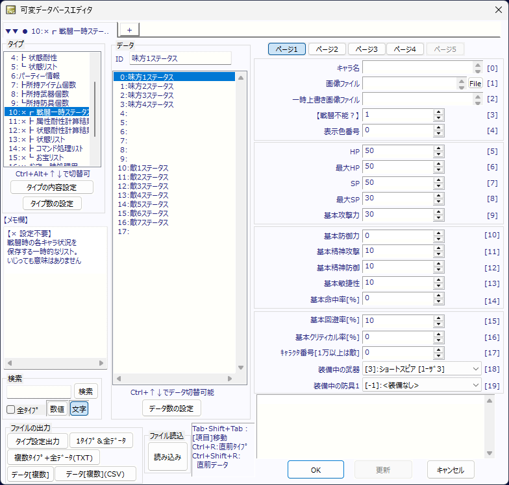Click the plus button to add tab
The height and width of the screenshot is (485, 509).
(129, 30)
